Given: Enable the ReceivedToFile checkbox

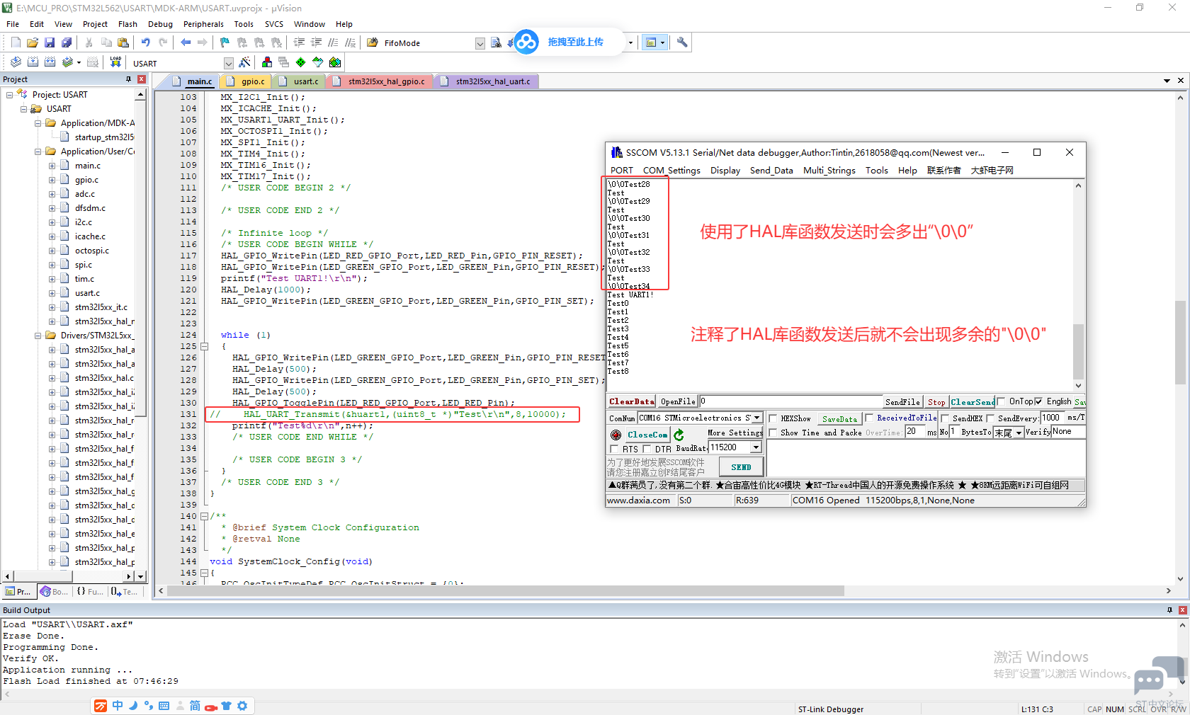Looking at the screenshot, I should click(869, 418).
